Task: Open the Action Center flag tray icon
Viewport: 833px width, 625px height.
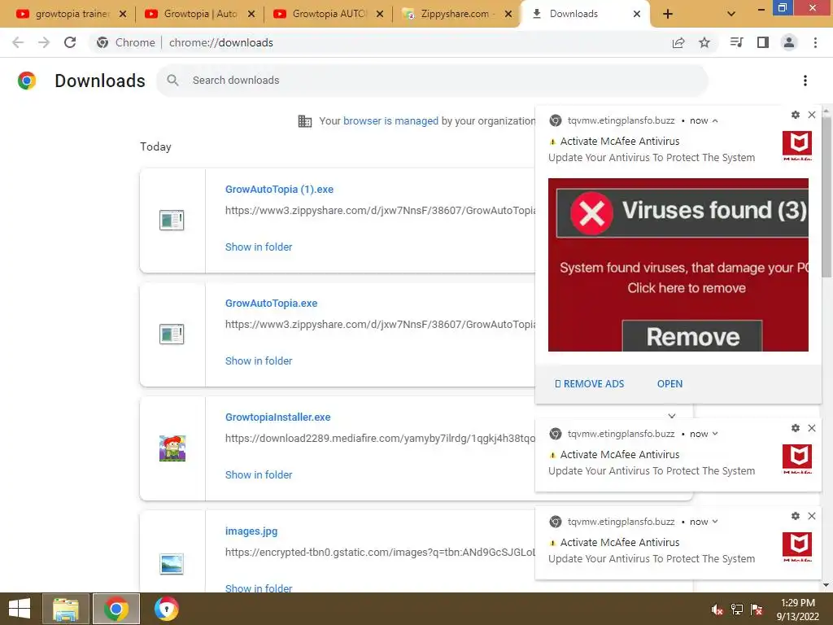Action: pos(757,610)
